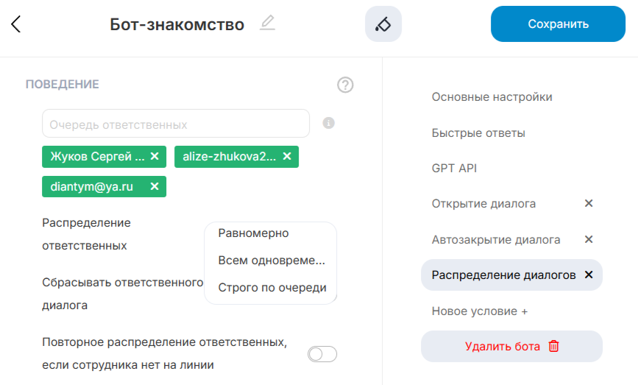The image size is (638, 385).
Task: Open GPT API settings
Action: click(x=454, y=169)
